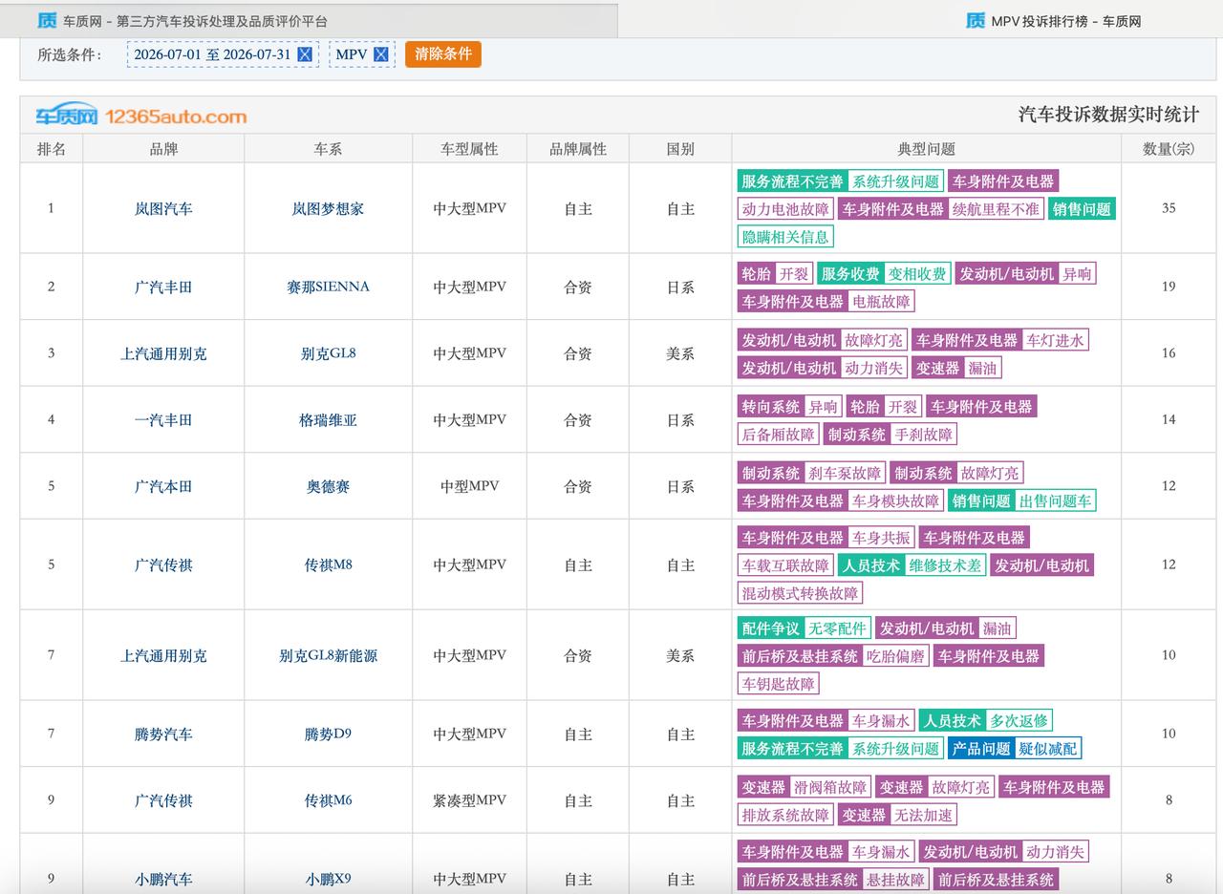Click the 排名 column header
The image size is (1223, 894).
pyautogui.click(x=52, y=149)
